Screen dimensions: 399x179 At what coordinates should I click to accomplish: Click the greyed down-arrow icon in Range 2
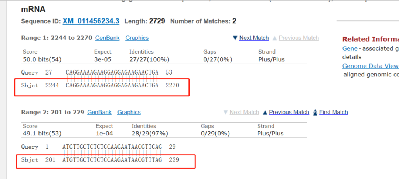225,113
